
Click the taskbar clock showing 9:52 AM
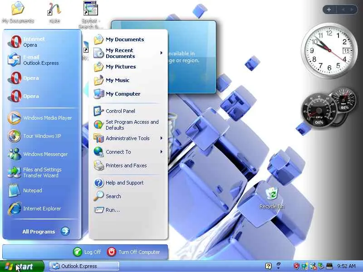pyautogui.click(x=346, y=266)
